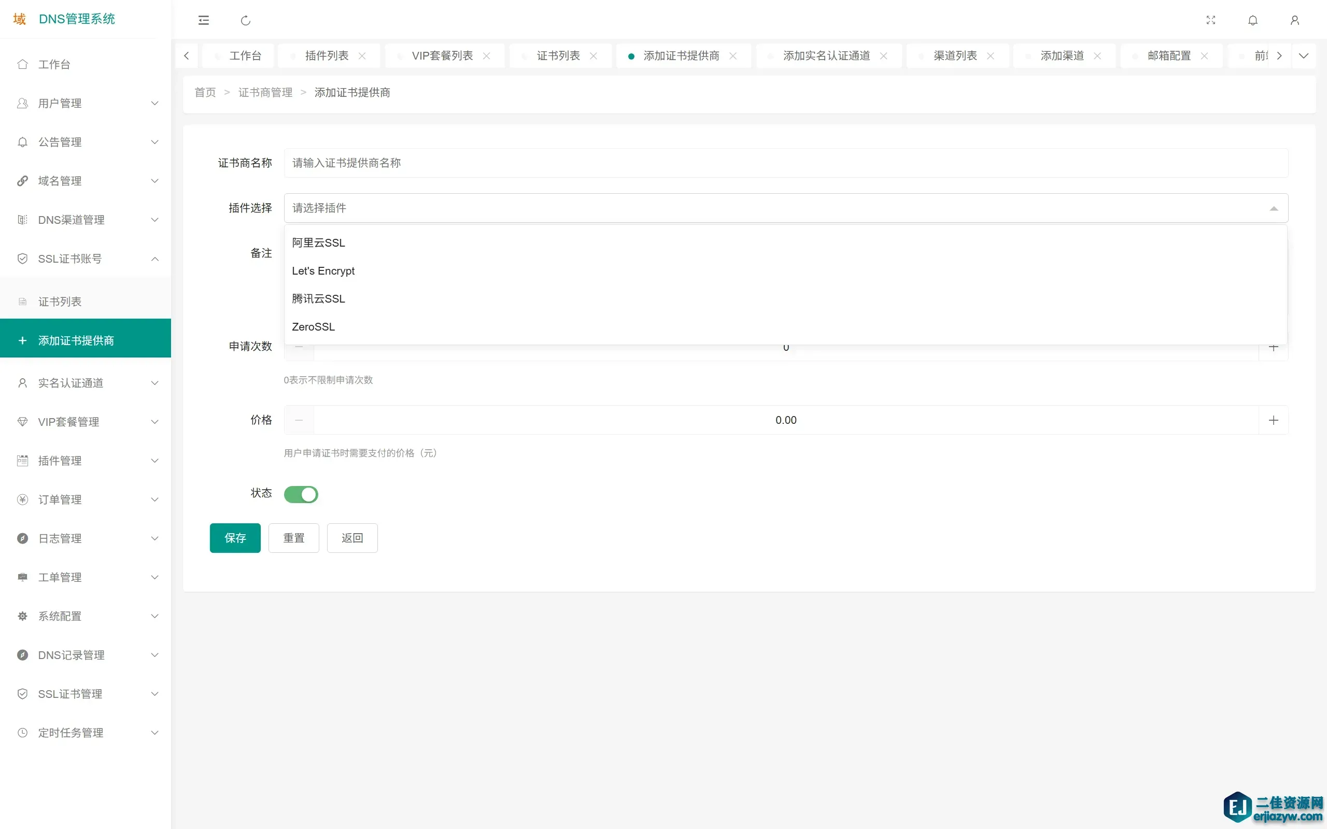The image size is (1327, 829).
Task: Open the tab list dropdown chevron
Action: pyautogui.click(x=1304, y=56)
